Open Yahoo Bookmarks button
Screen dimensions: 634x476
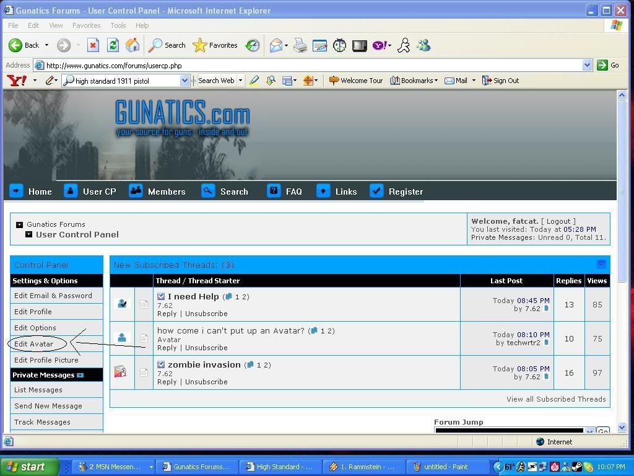click(414, 81)
